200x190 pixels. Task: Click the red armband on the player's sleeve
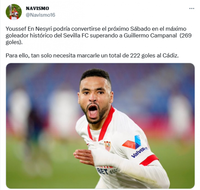[149, 160]
